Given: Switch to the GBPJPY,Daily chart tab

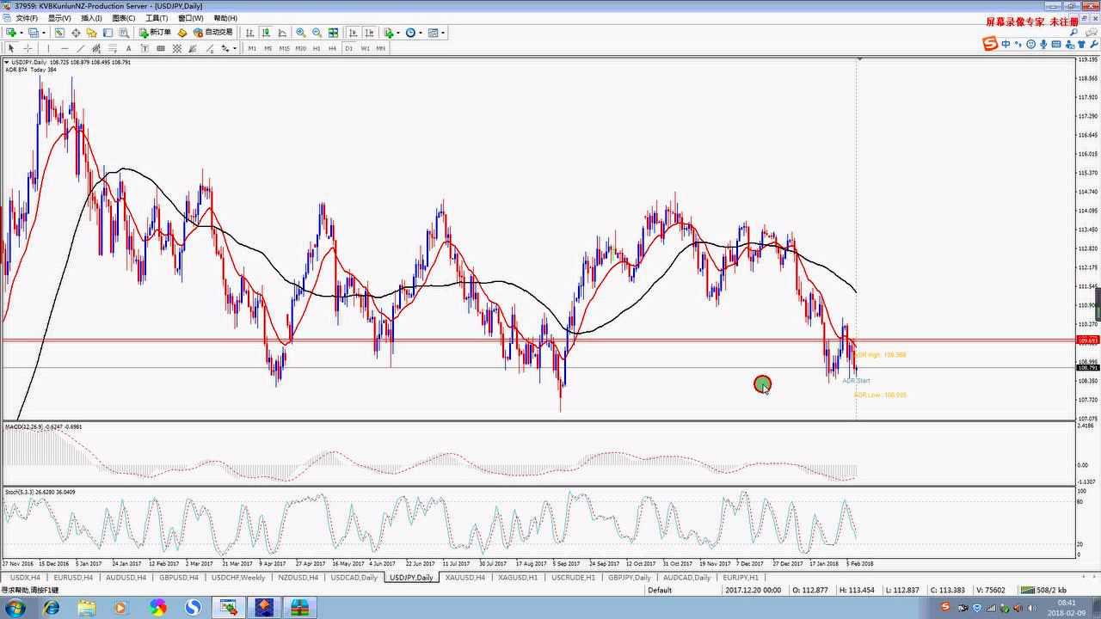Looking at the screenshot, I should click(630, 578).
